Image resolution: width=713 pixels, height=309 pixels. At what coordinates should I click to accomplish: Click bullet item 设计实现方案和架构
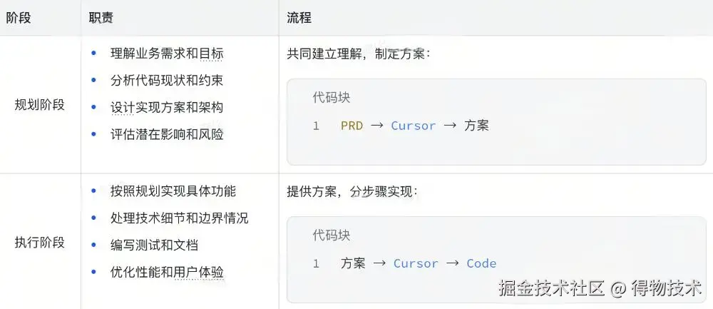pos(167,108)
